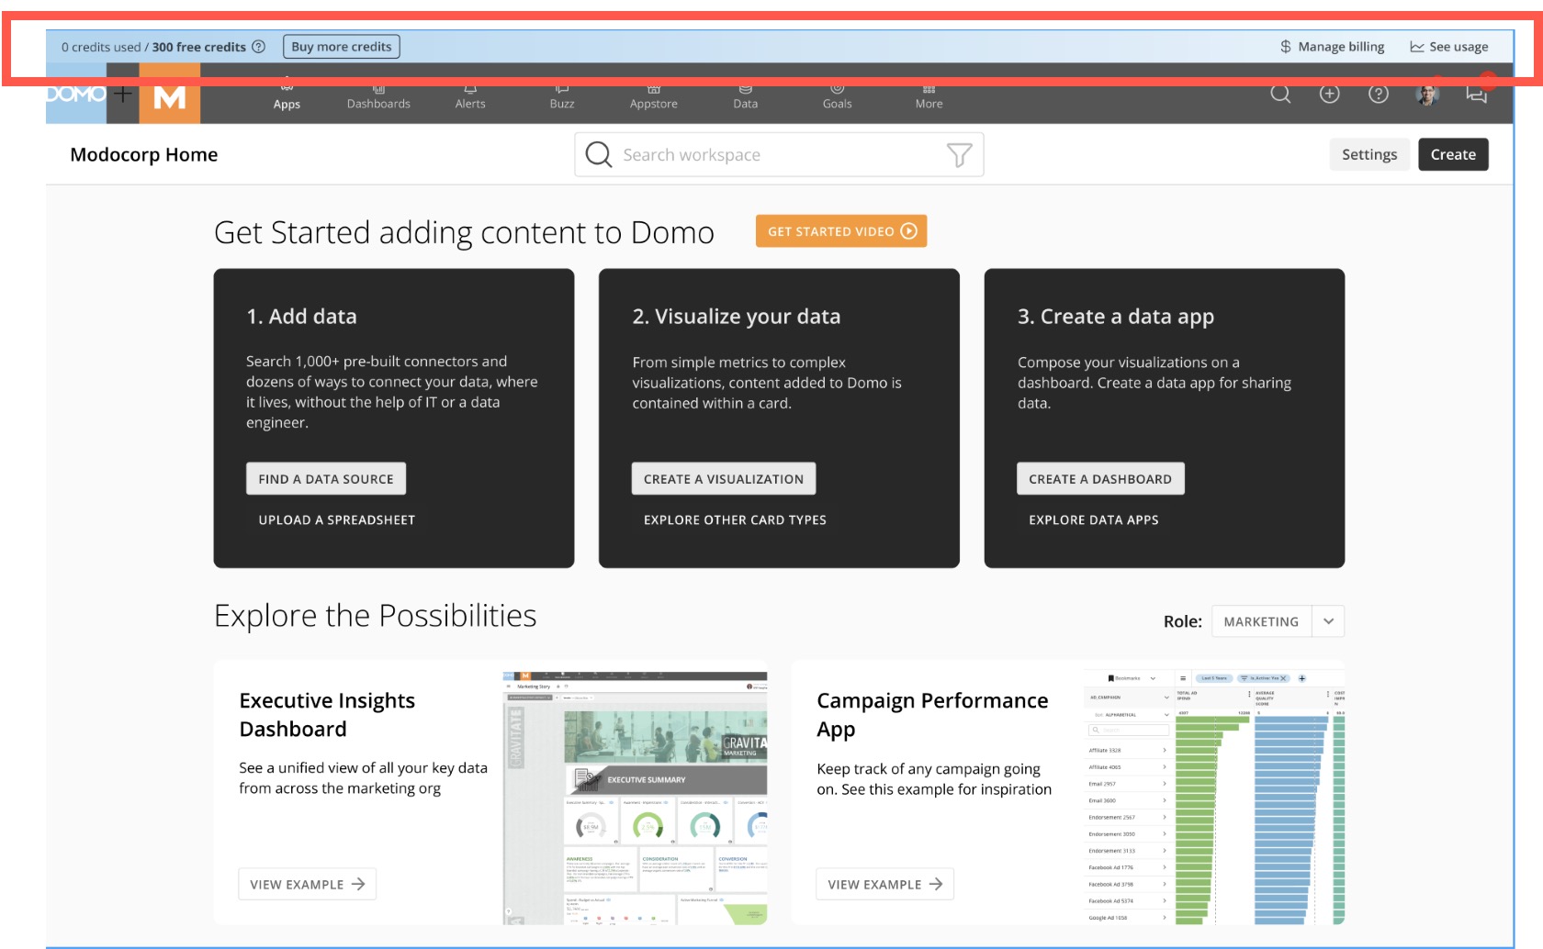Open the Data section icon

click(745, 95)
